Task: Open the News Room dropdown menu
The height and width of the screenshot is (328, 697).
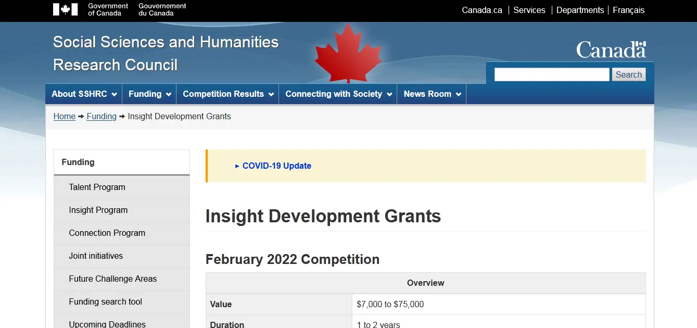Action: [x=432, y=94]
